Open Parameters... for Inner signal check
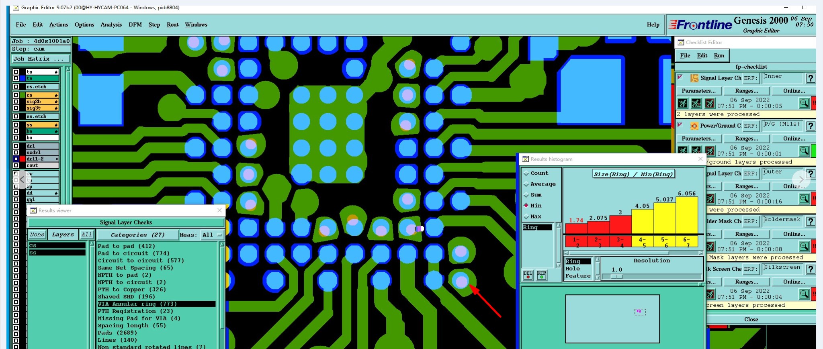Viewport: 823px width, 349px height. point(699,91)
